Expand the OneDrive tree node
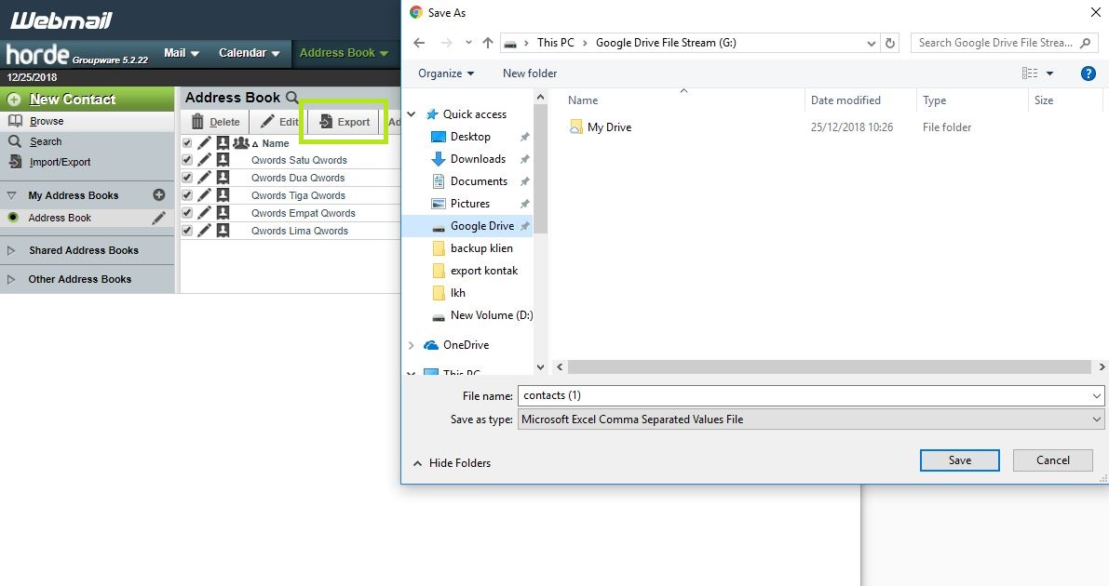Image resolution: width=1109 pixels, height=586 pixels. [412, 345]
